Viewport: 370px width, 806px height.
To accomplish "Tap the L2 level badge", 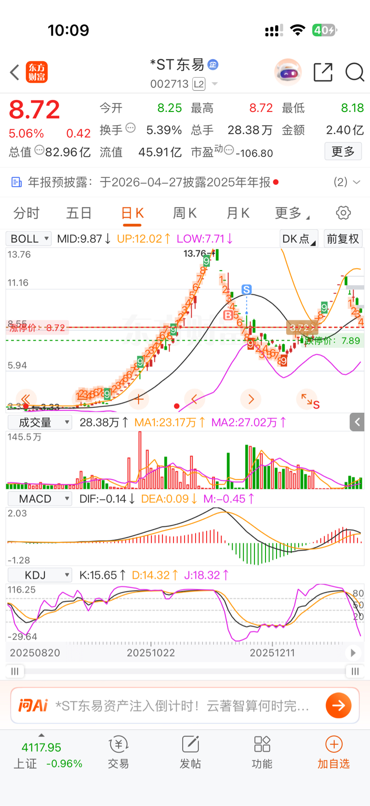I will (x=198, y=84).
